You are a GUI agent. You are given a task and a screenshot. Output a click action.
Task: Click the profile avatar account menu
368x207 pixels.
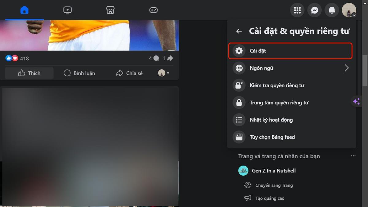pos(349,10)
